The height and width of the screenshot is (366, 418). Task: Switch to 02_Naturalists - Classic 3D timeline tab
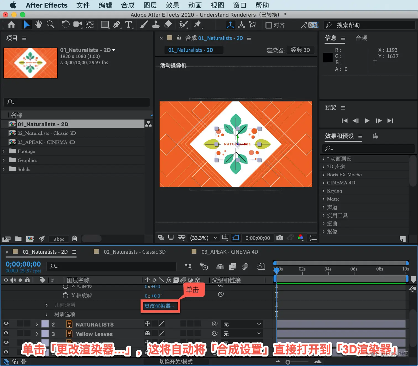[x=135, y=252]
